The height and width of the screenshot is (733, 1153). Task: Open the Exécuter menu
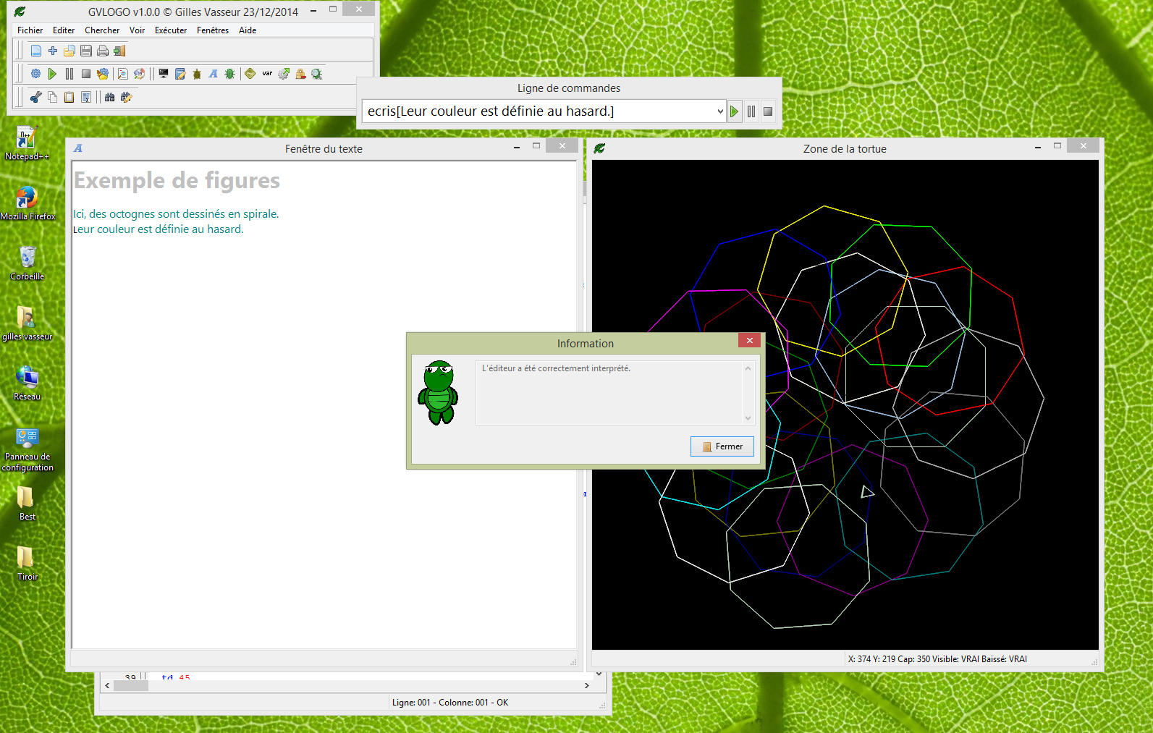click(x=170, y=30)
